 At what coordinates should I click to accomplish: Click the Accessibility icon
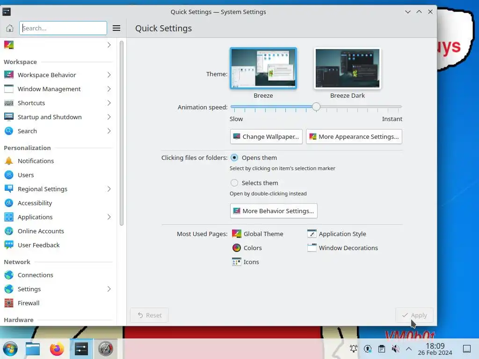(9, 203)
